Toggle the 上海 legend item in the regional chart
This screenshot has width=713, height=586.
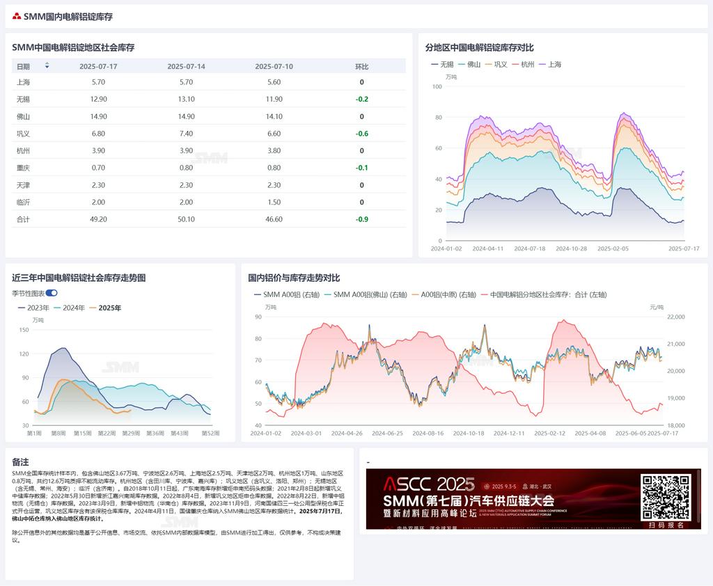click(550, 65)
